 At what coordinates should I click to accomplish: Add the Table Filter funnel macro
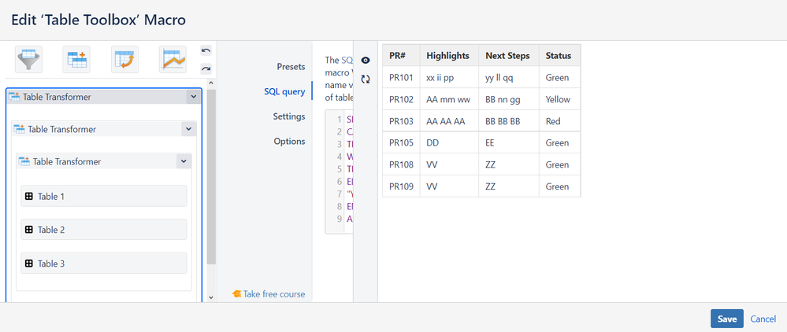pyautogui.click(x=28, y=60)
